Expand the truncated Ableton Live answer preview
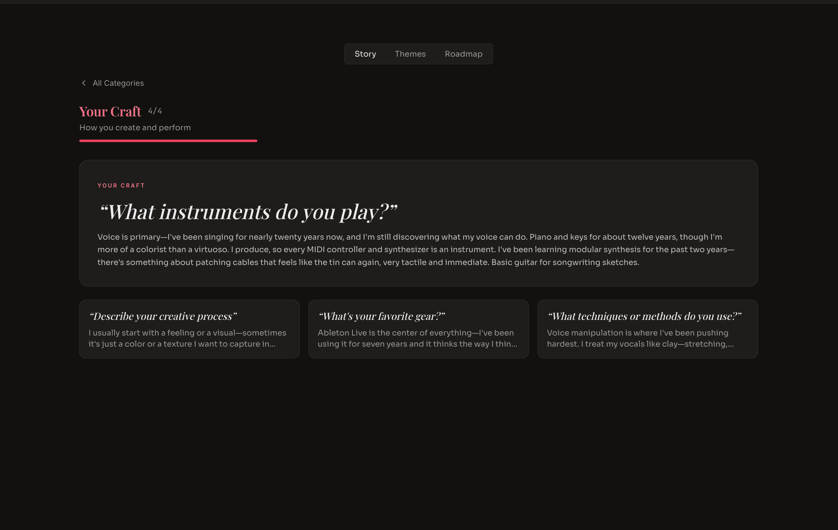838x530 pixels. [x=417, y=338]
